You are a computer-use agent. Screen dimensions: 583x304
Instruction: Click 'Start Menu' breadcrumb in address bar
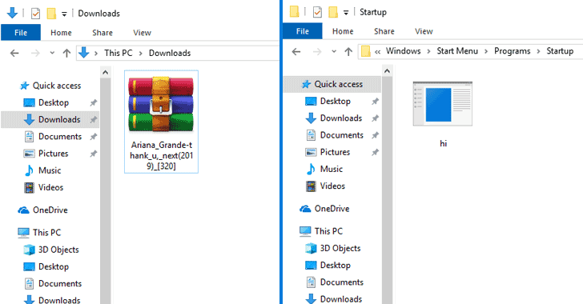(x=457, y=51)
